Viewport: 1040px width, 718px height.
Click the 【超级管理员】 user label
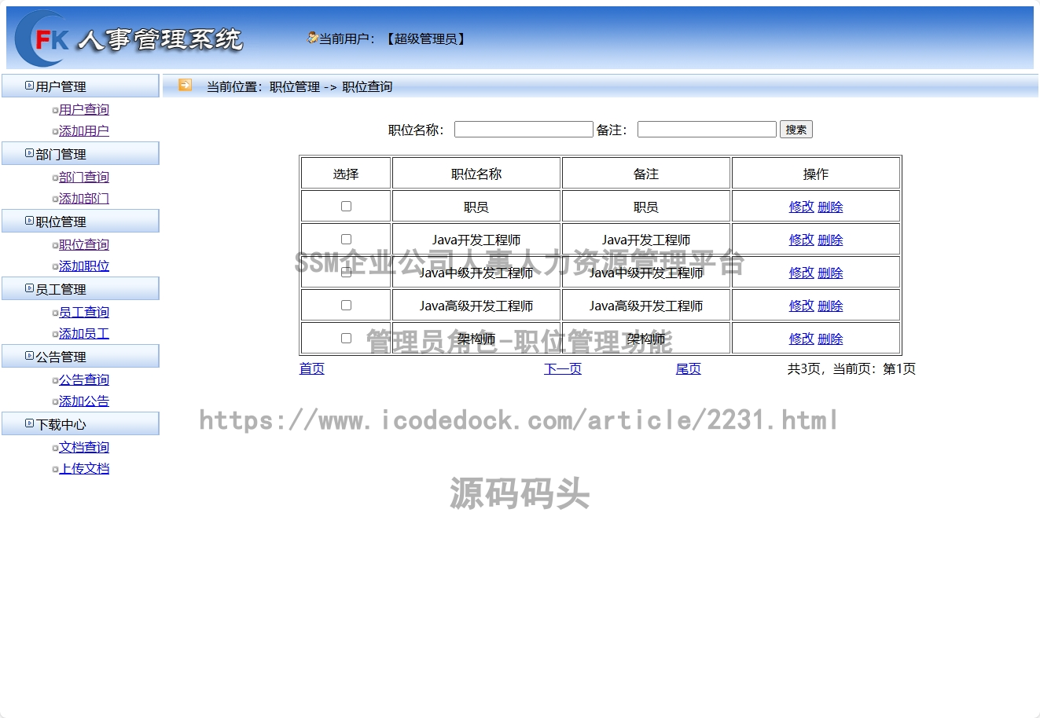click(425, 38)
